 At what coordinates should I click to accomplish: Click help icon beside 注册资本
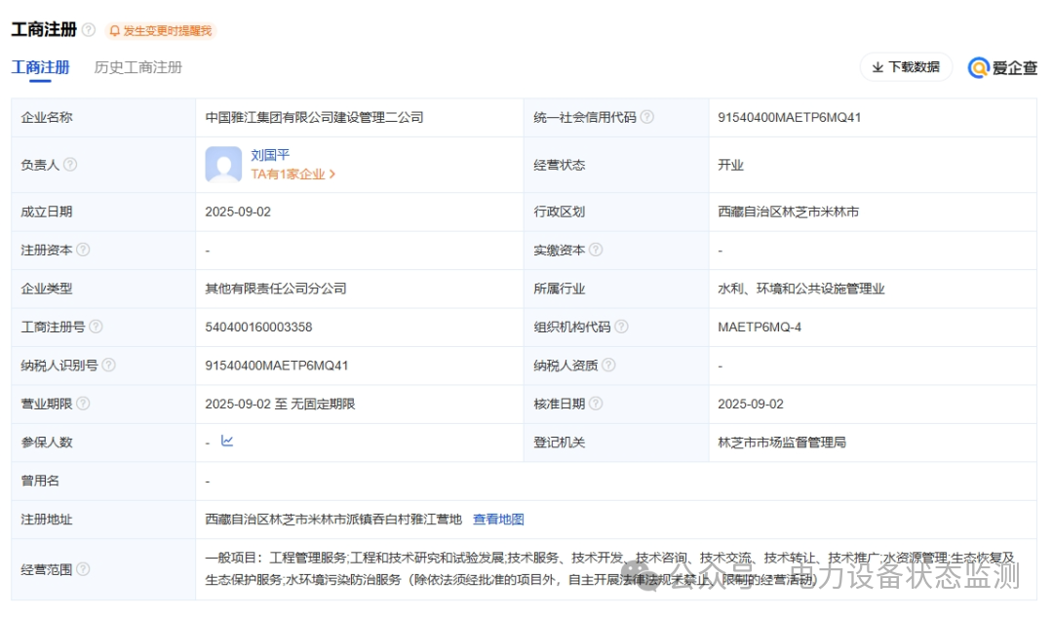[x=83, y=250]
